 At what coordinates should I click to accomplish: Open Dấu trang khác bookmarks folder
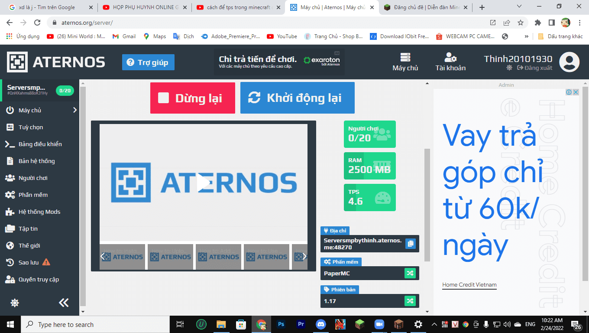pos(560,36)
